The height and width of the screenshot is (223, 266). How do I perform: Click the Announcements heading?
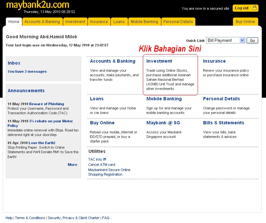click(26, 91)
